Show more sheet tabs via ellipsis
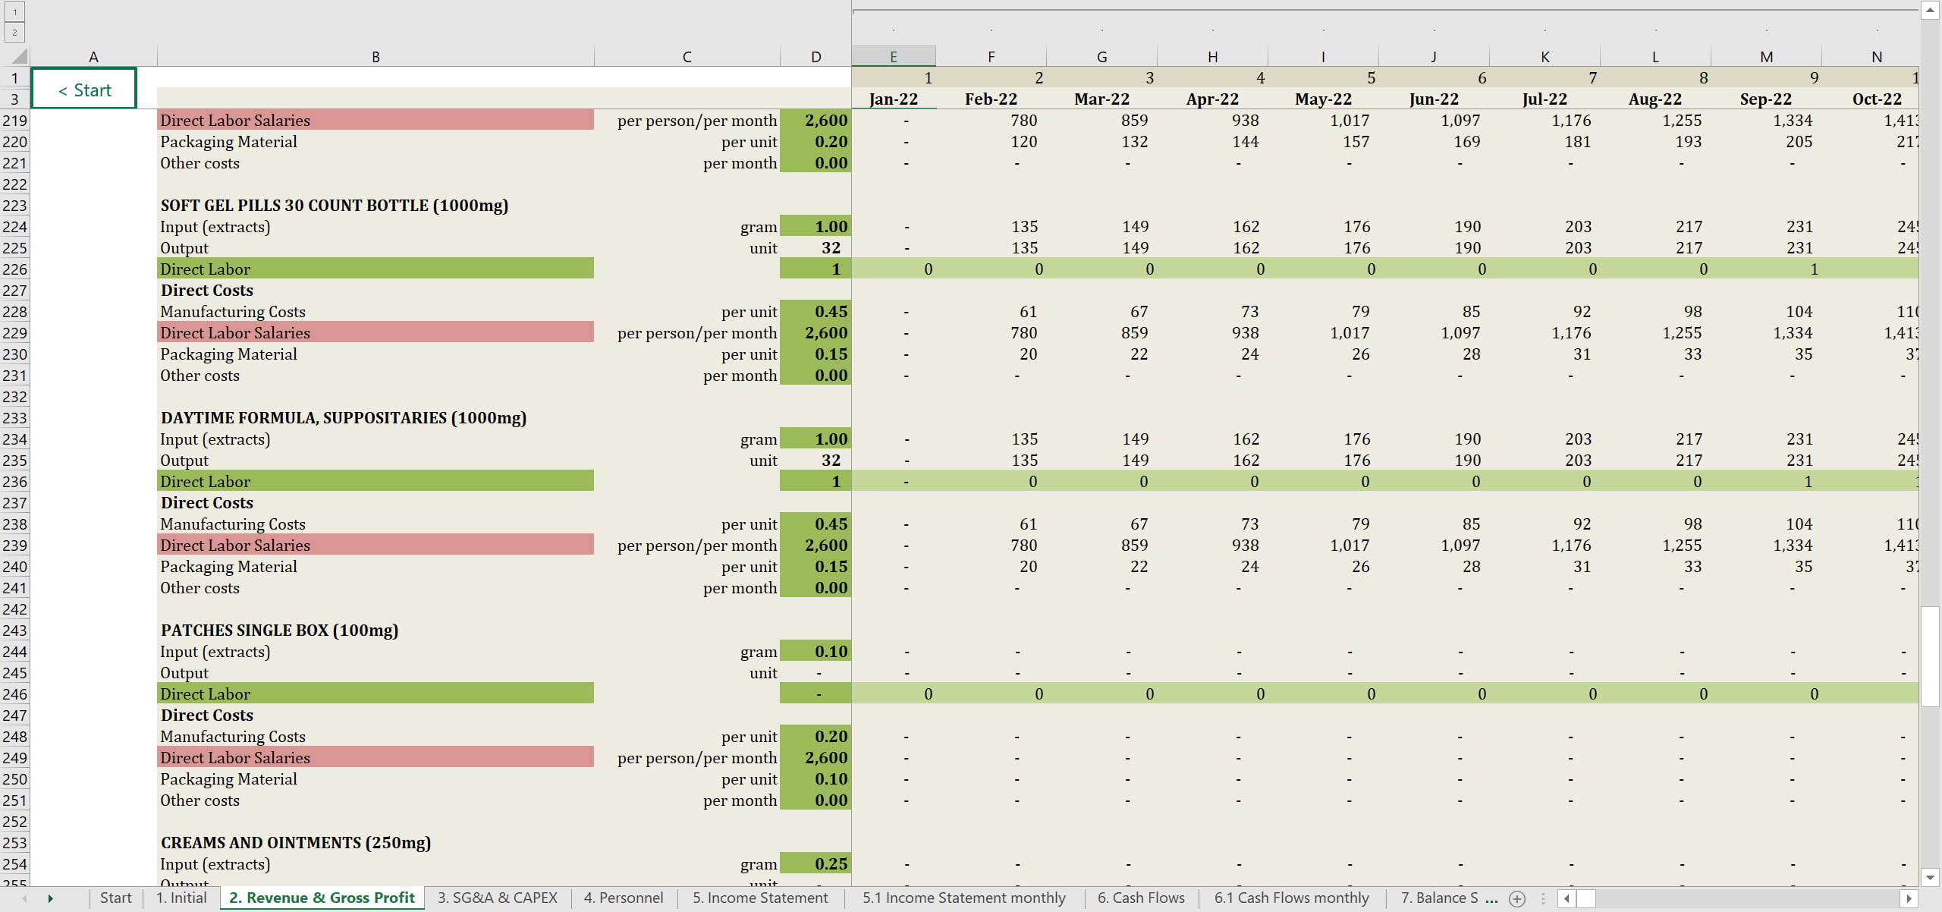 tap(1491, 898)
